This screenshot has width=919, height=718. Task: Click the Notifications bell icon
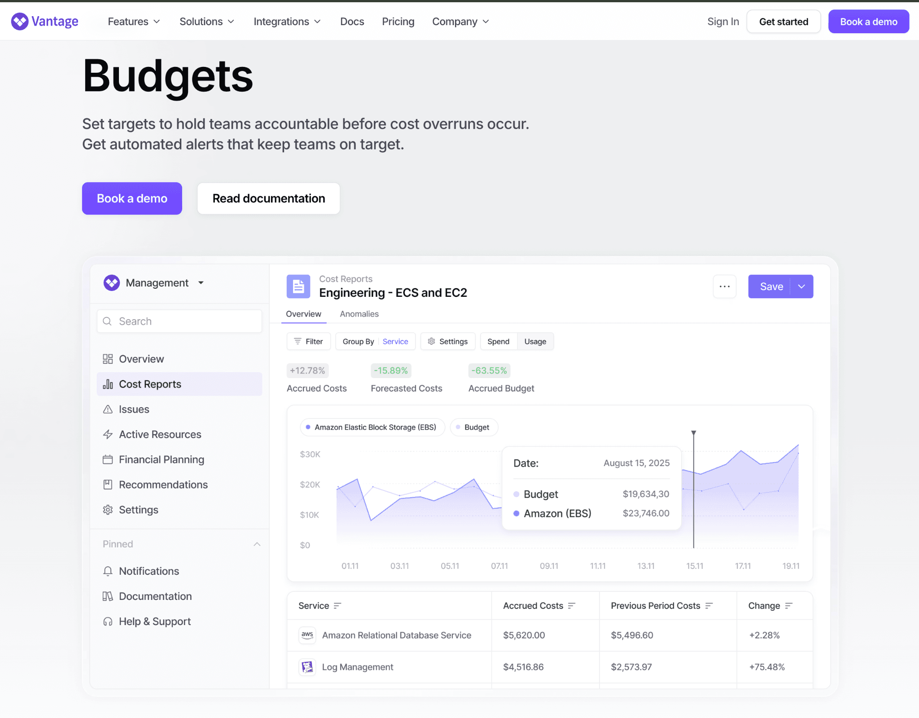[x=108, y=571]
